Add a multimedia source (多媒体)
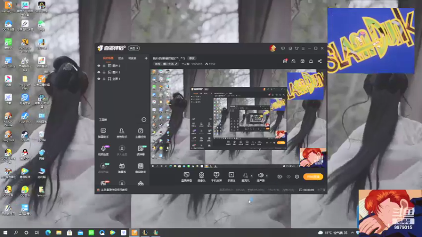Screen dimensions: 422x237 232,177
